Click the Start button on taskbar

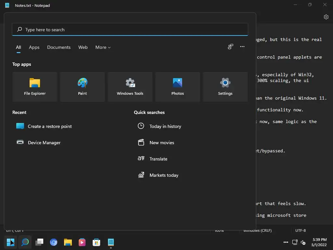[11, 242]
